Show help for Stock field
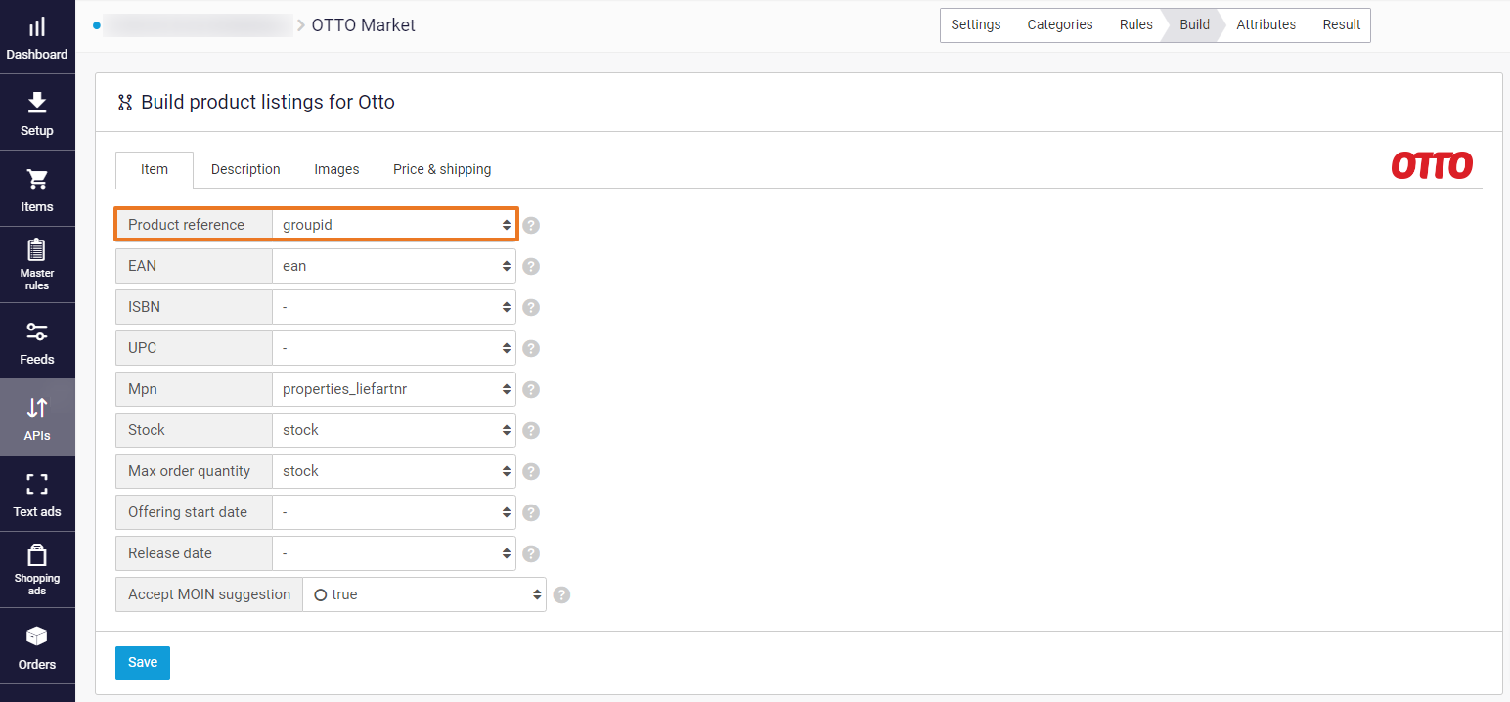This screenshot has height=702, width=1510. [x=531, y=430]
